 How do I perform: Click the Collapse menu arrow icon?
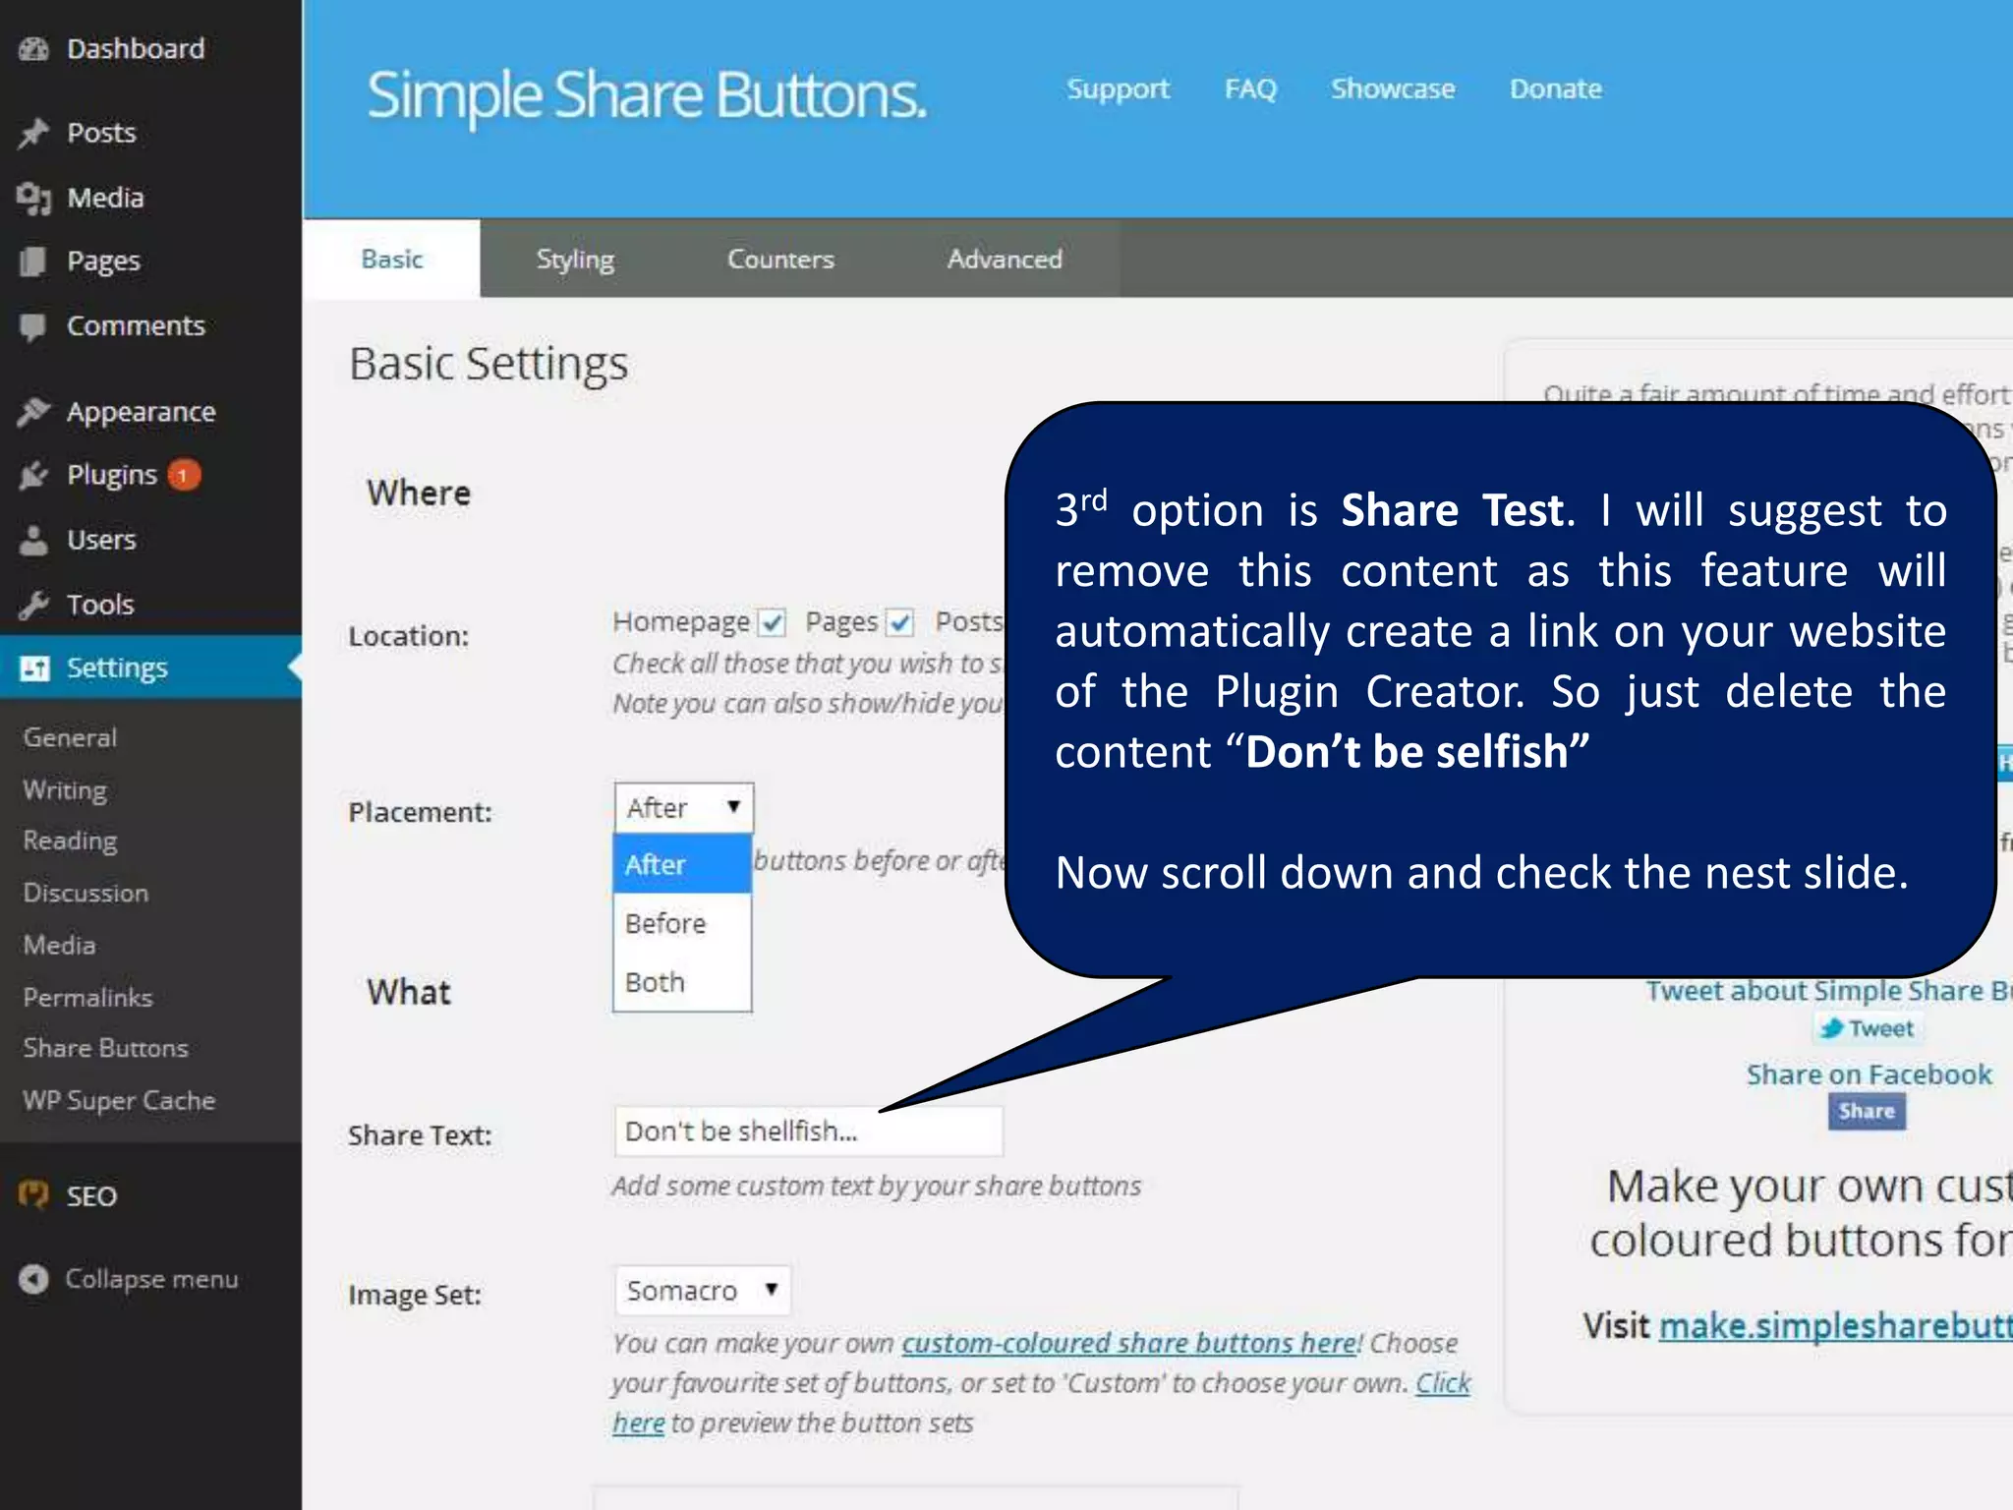click(33, 1279)
